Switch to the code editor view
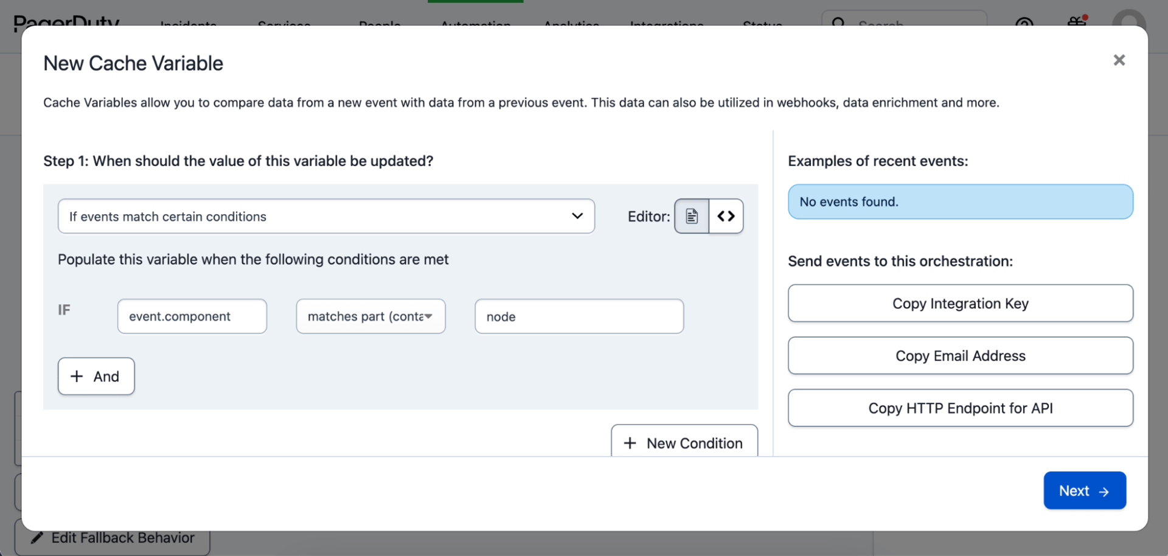Image resolution: width=1168 pixels, height=556 pixels. (726, 217)
